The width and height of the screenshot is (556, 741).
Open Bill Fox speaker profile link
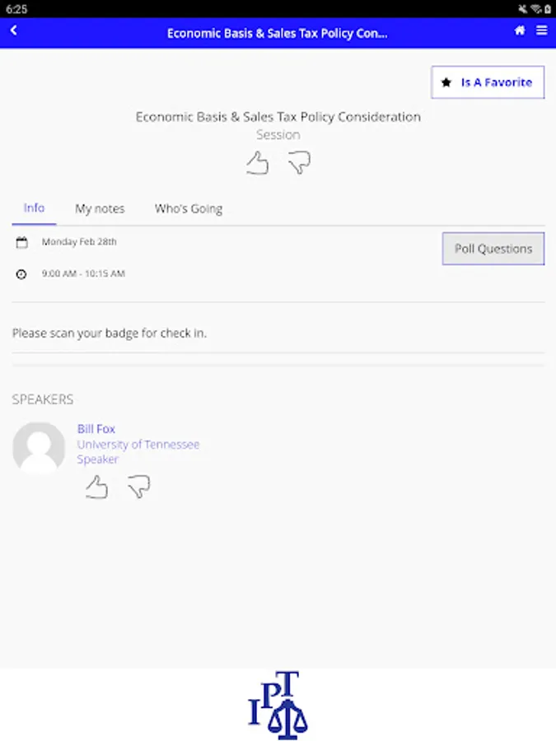96,429
